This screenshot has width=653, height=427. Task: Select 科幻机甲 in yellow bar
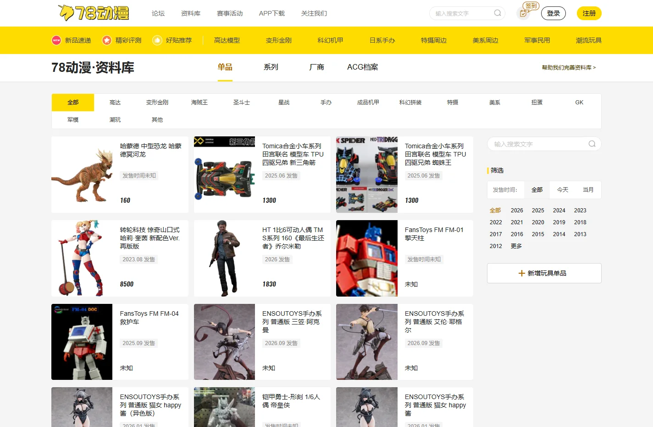[331, 40]
